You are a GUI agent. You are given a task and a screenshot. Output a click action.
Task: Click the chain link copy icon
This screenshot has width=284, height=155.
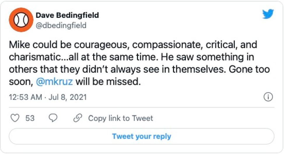coord(77,118)
